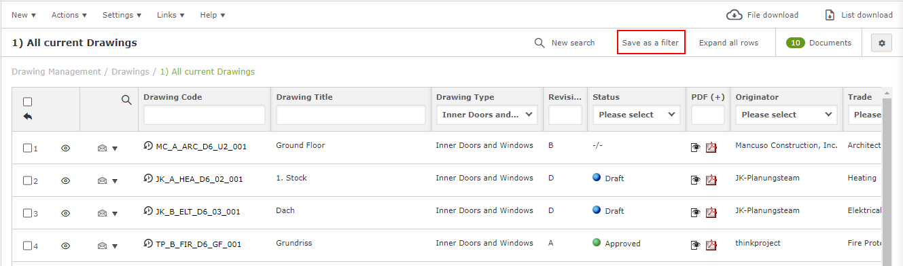903x266 pixels.
Task: Click the back arrow under header checkbox
Action: coord(28,116)
